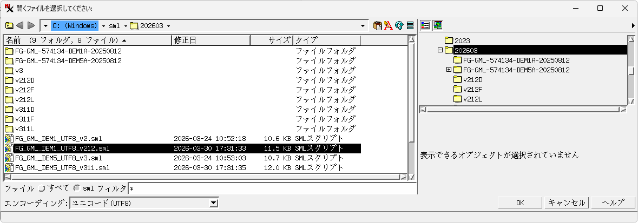638x223 pixels.
Task: Go forward with the right arrow icon
Action: point(31,25)
